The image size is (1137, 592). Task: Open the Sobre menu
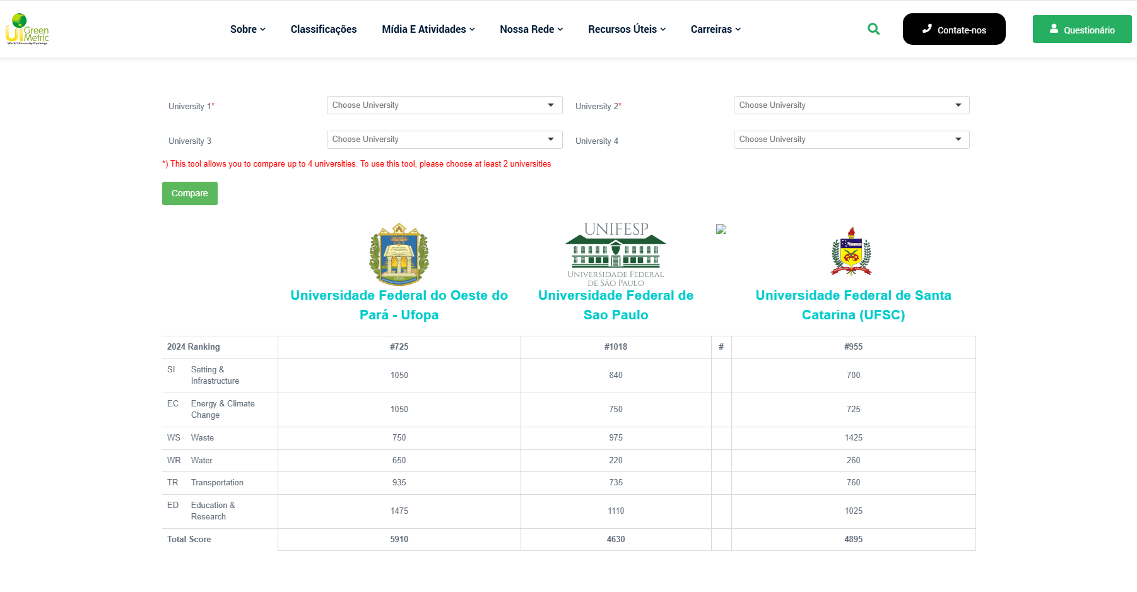248,29
